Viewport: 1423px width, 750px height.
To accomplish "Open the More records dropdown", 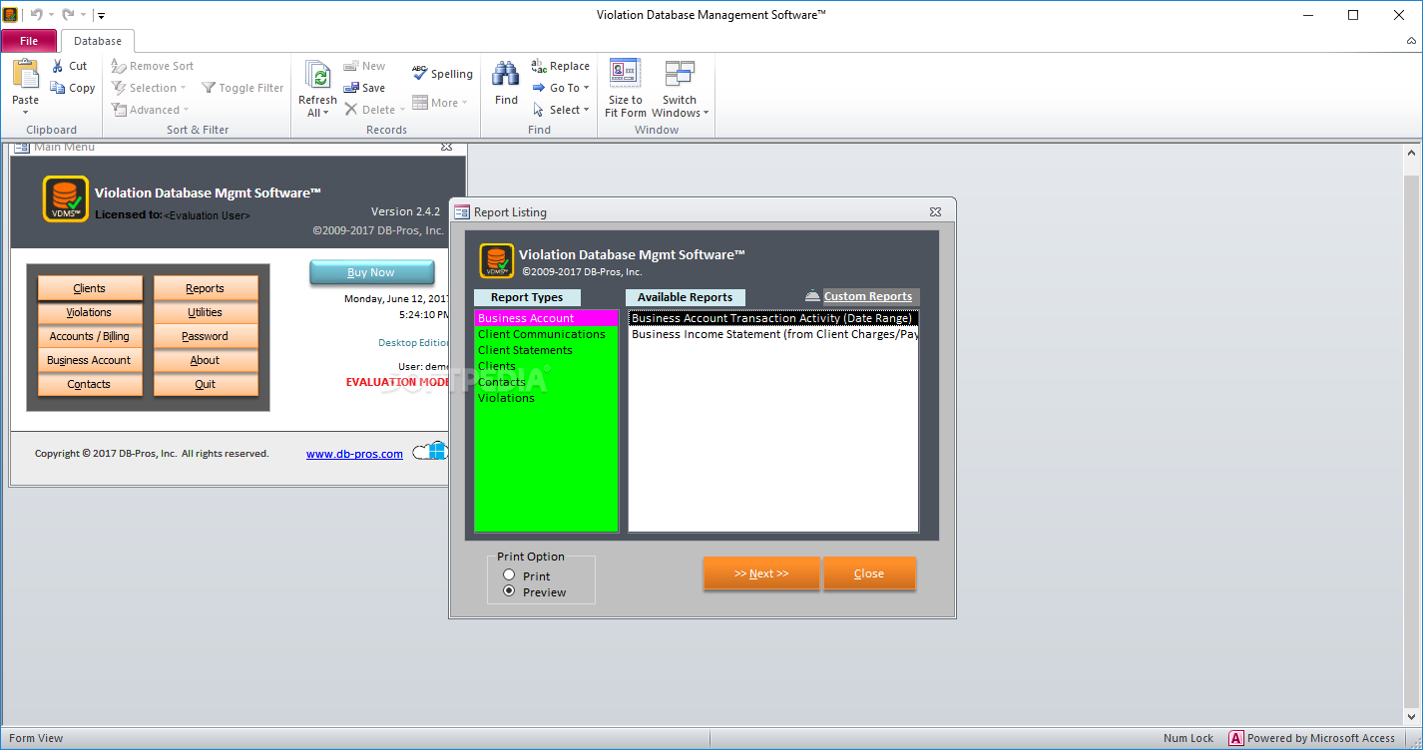I will tap(465, 103).
